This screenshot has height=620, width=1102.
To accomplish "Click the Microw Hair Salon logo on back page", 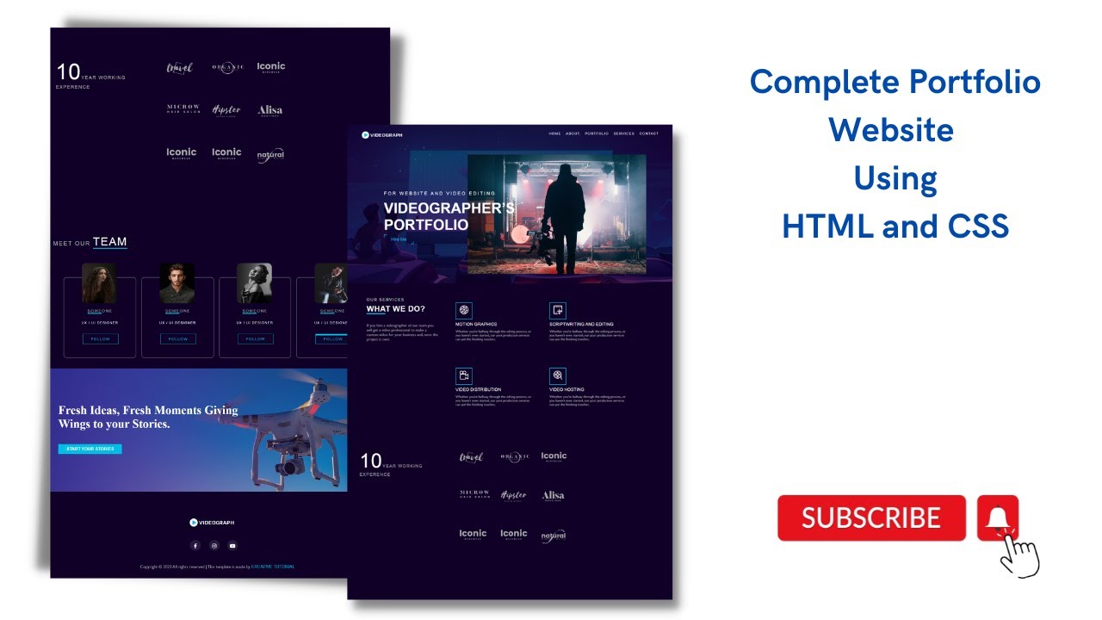I will coord(183,109).
